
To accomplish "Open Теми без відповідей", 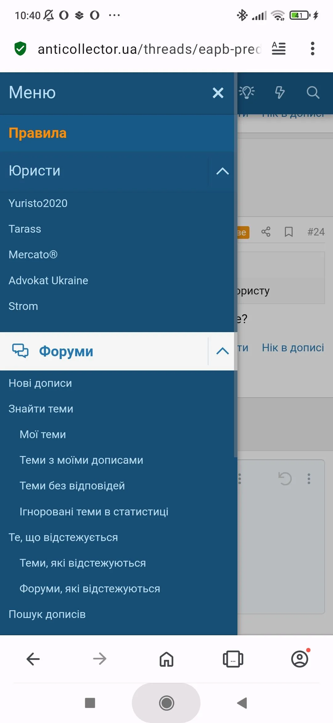I will (72, 486).
